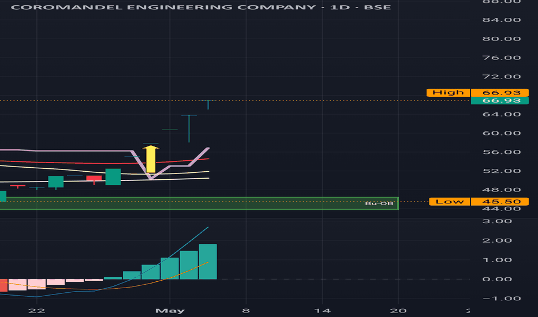
Task: Click the 8 date label on time axis
Action: [246, 311]
